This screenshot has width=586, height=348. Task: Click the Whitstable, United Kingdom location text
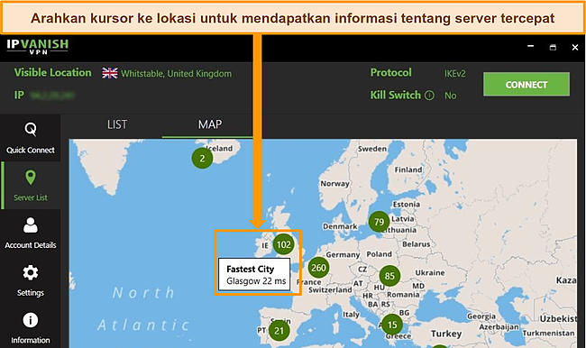point(176,74)
